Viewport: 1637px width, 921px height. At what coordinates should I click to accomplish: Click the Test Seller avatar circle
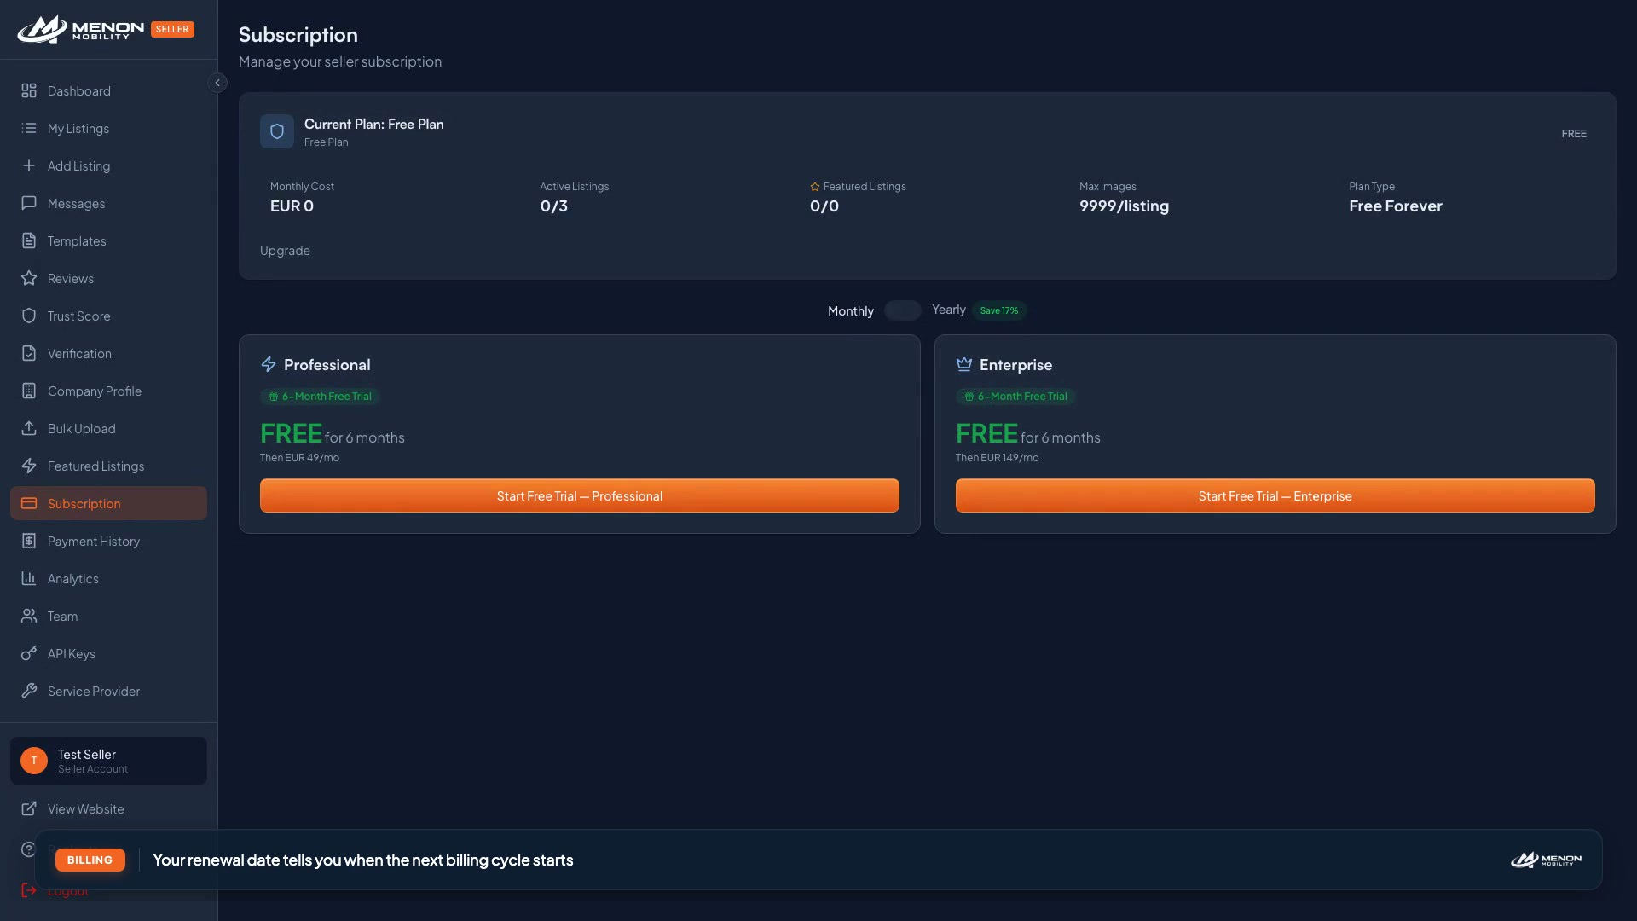point(34,761)
